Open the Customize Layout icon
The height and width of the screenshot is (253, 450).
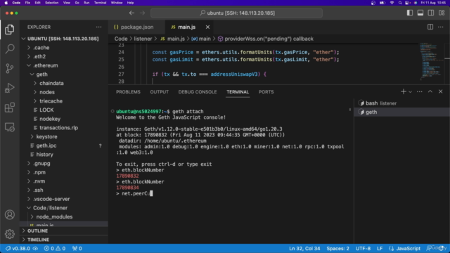click(x=442, y=13)
